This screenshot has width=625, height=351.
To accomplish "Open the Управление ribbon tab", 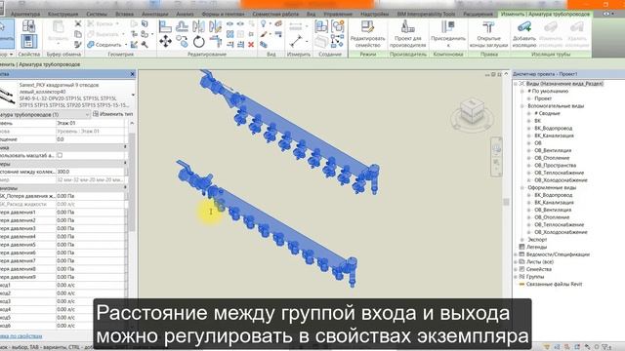I will tap(338, 14).
